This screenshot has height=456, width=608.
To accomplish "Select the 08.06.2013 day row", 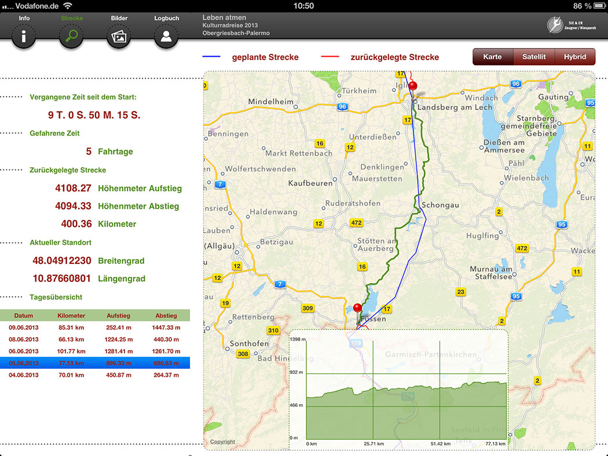I will pos(95,339).
